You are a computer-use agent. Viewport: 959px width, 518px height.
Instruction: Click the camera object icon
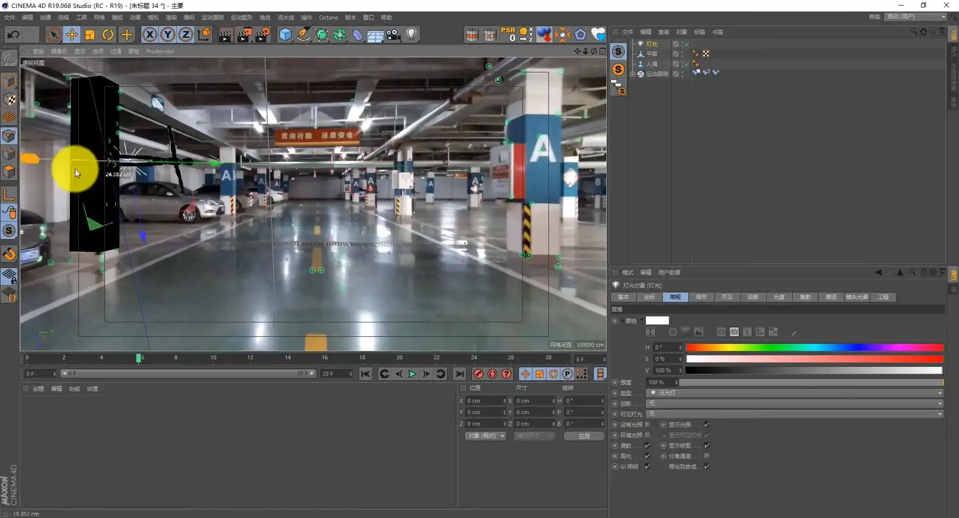coord(394,34)
